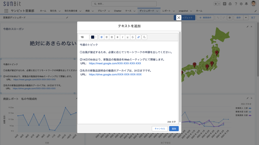Viewport: 259px width, 145px height.
Task: Open the ケース tab
Action: click(x=128, y=11)
